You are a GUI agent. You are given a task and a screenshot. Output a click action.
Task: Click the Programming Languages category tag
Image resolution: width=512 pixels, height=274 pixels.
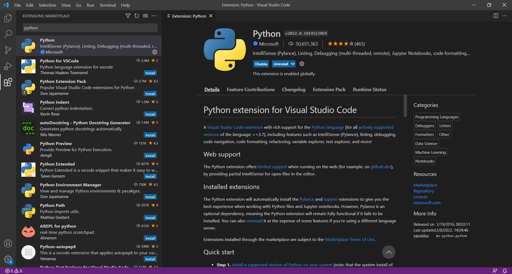pyautogui.click(x=437, y=117)
